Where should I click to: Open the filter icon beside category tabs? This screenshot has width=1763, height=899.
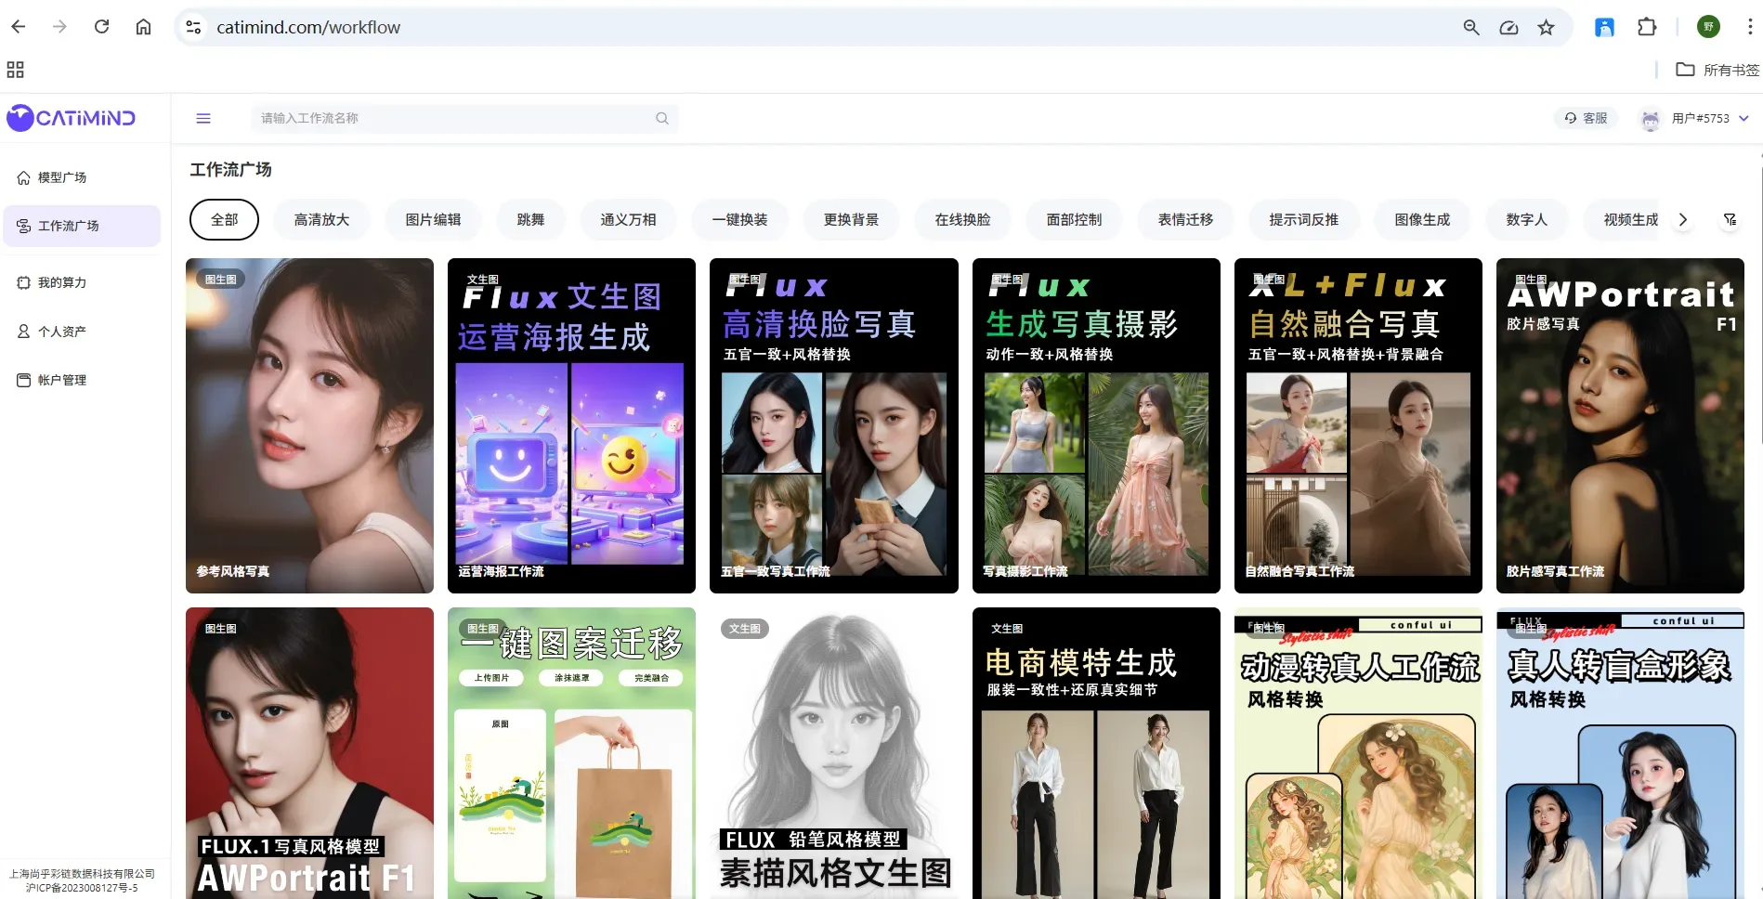tap(1730, 220)
